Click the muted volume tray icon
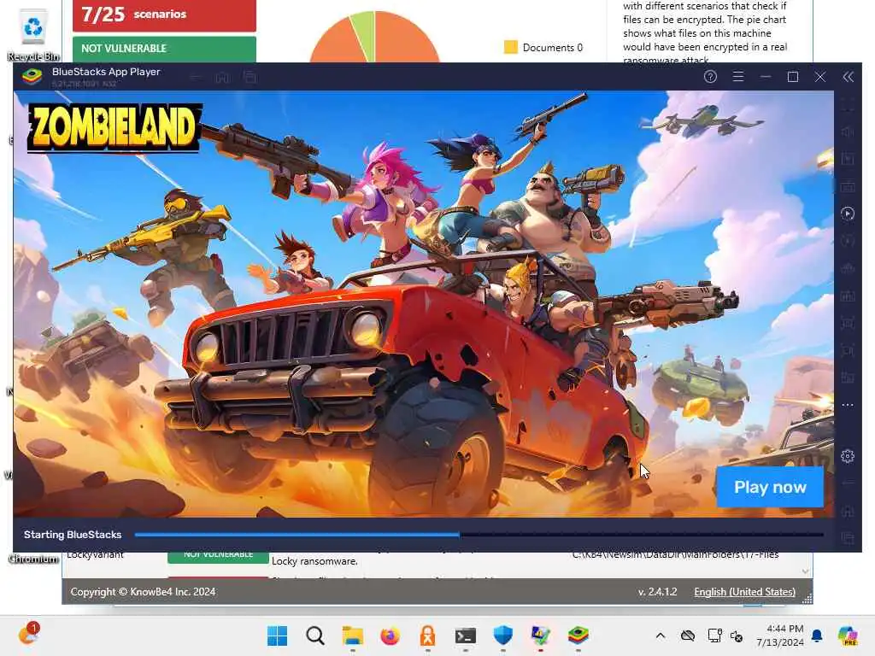Viewport: 875px width, 656px height. (x=736, y=635)
